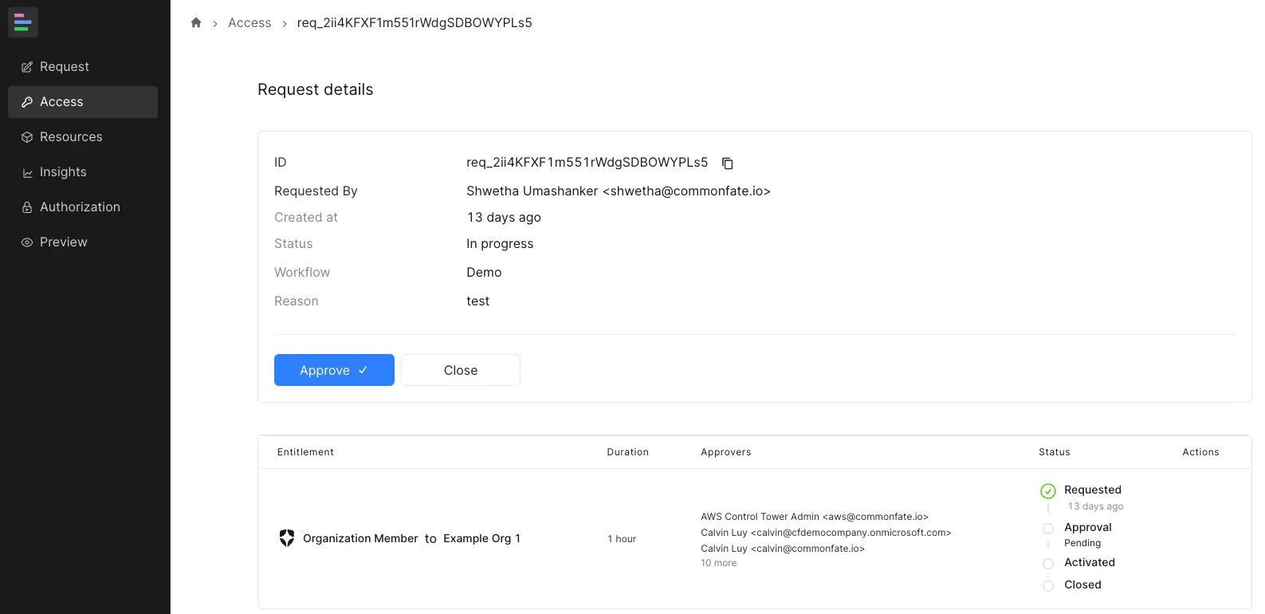Image resolution: width=1265 pixels, height=614 pixels.
Task: Copy the request ID with clipboard icon
Action: tap(727, 163)
